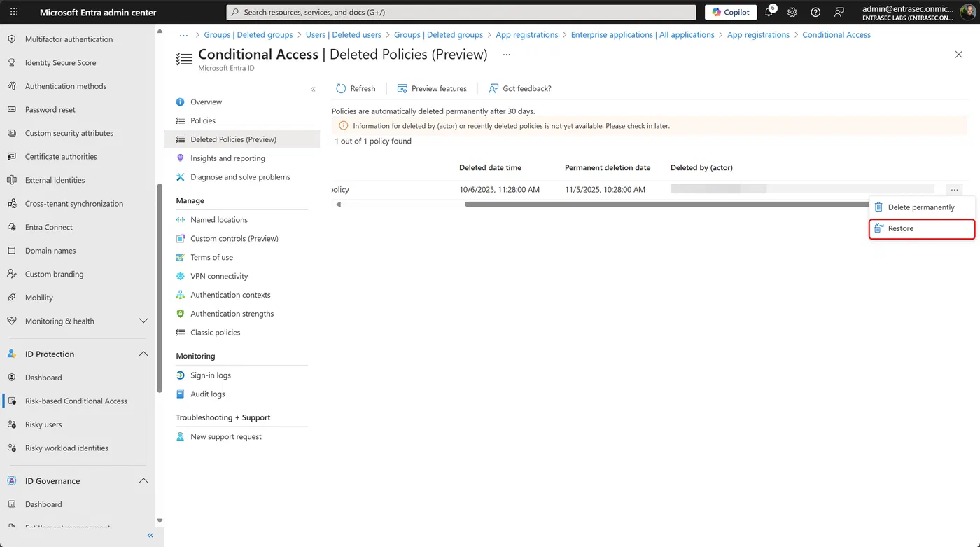Close the Conditional Access blade
The height and width of the screenshot is (547, 980).
click(959, 55)
